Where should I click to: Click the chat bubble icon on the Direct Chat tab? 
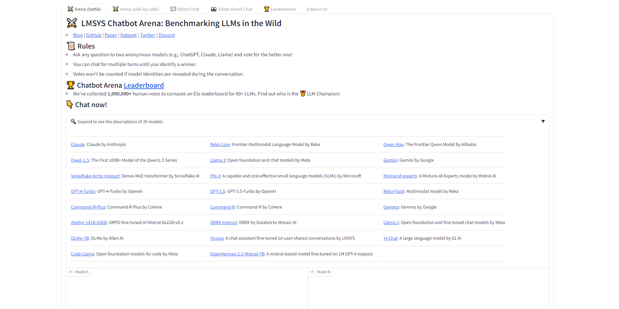click(173, 9)
